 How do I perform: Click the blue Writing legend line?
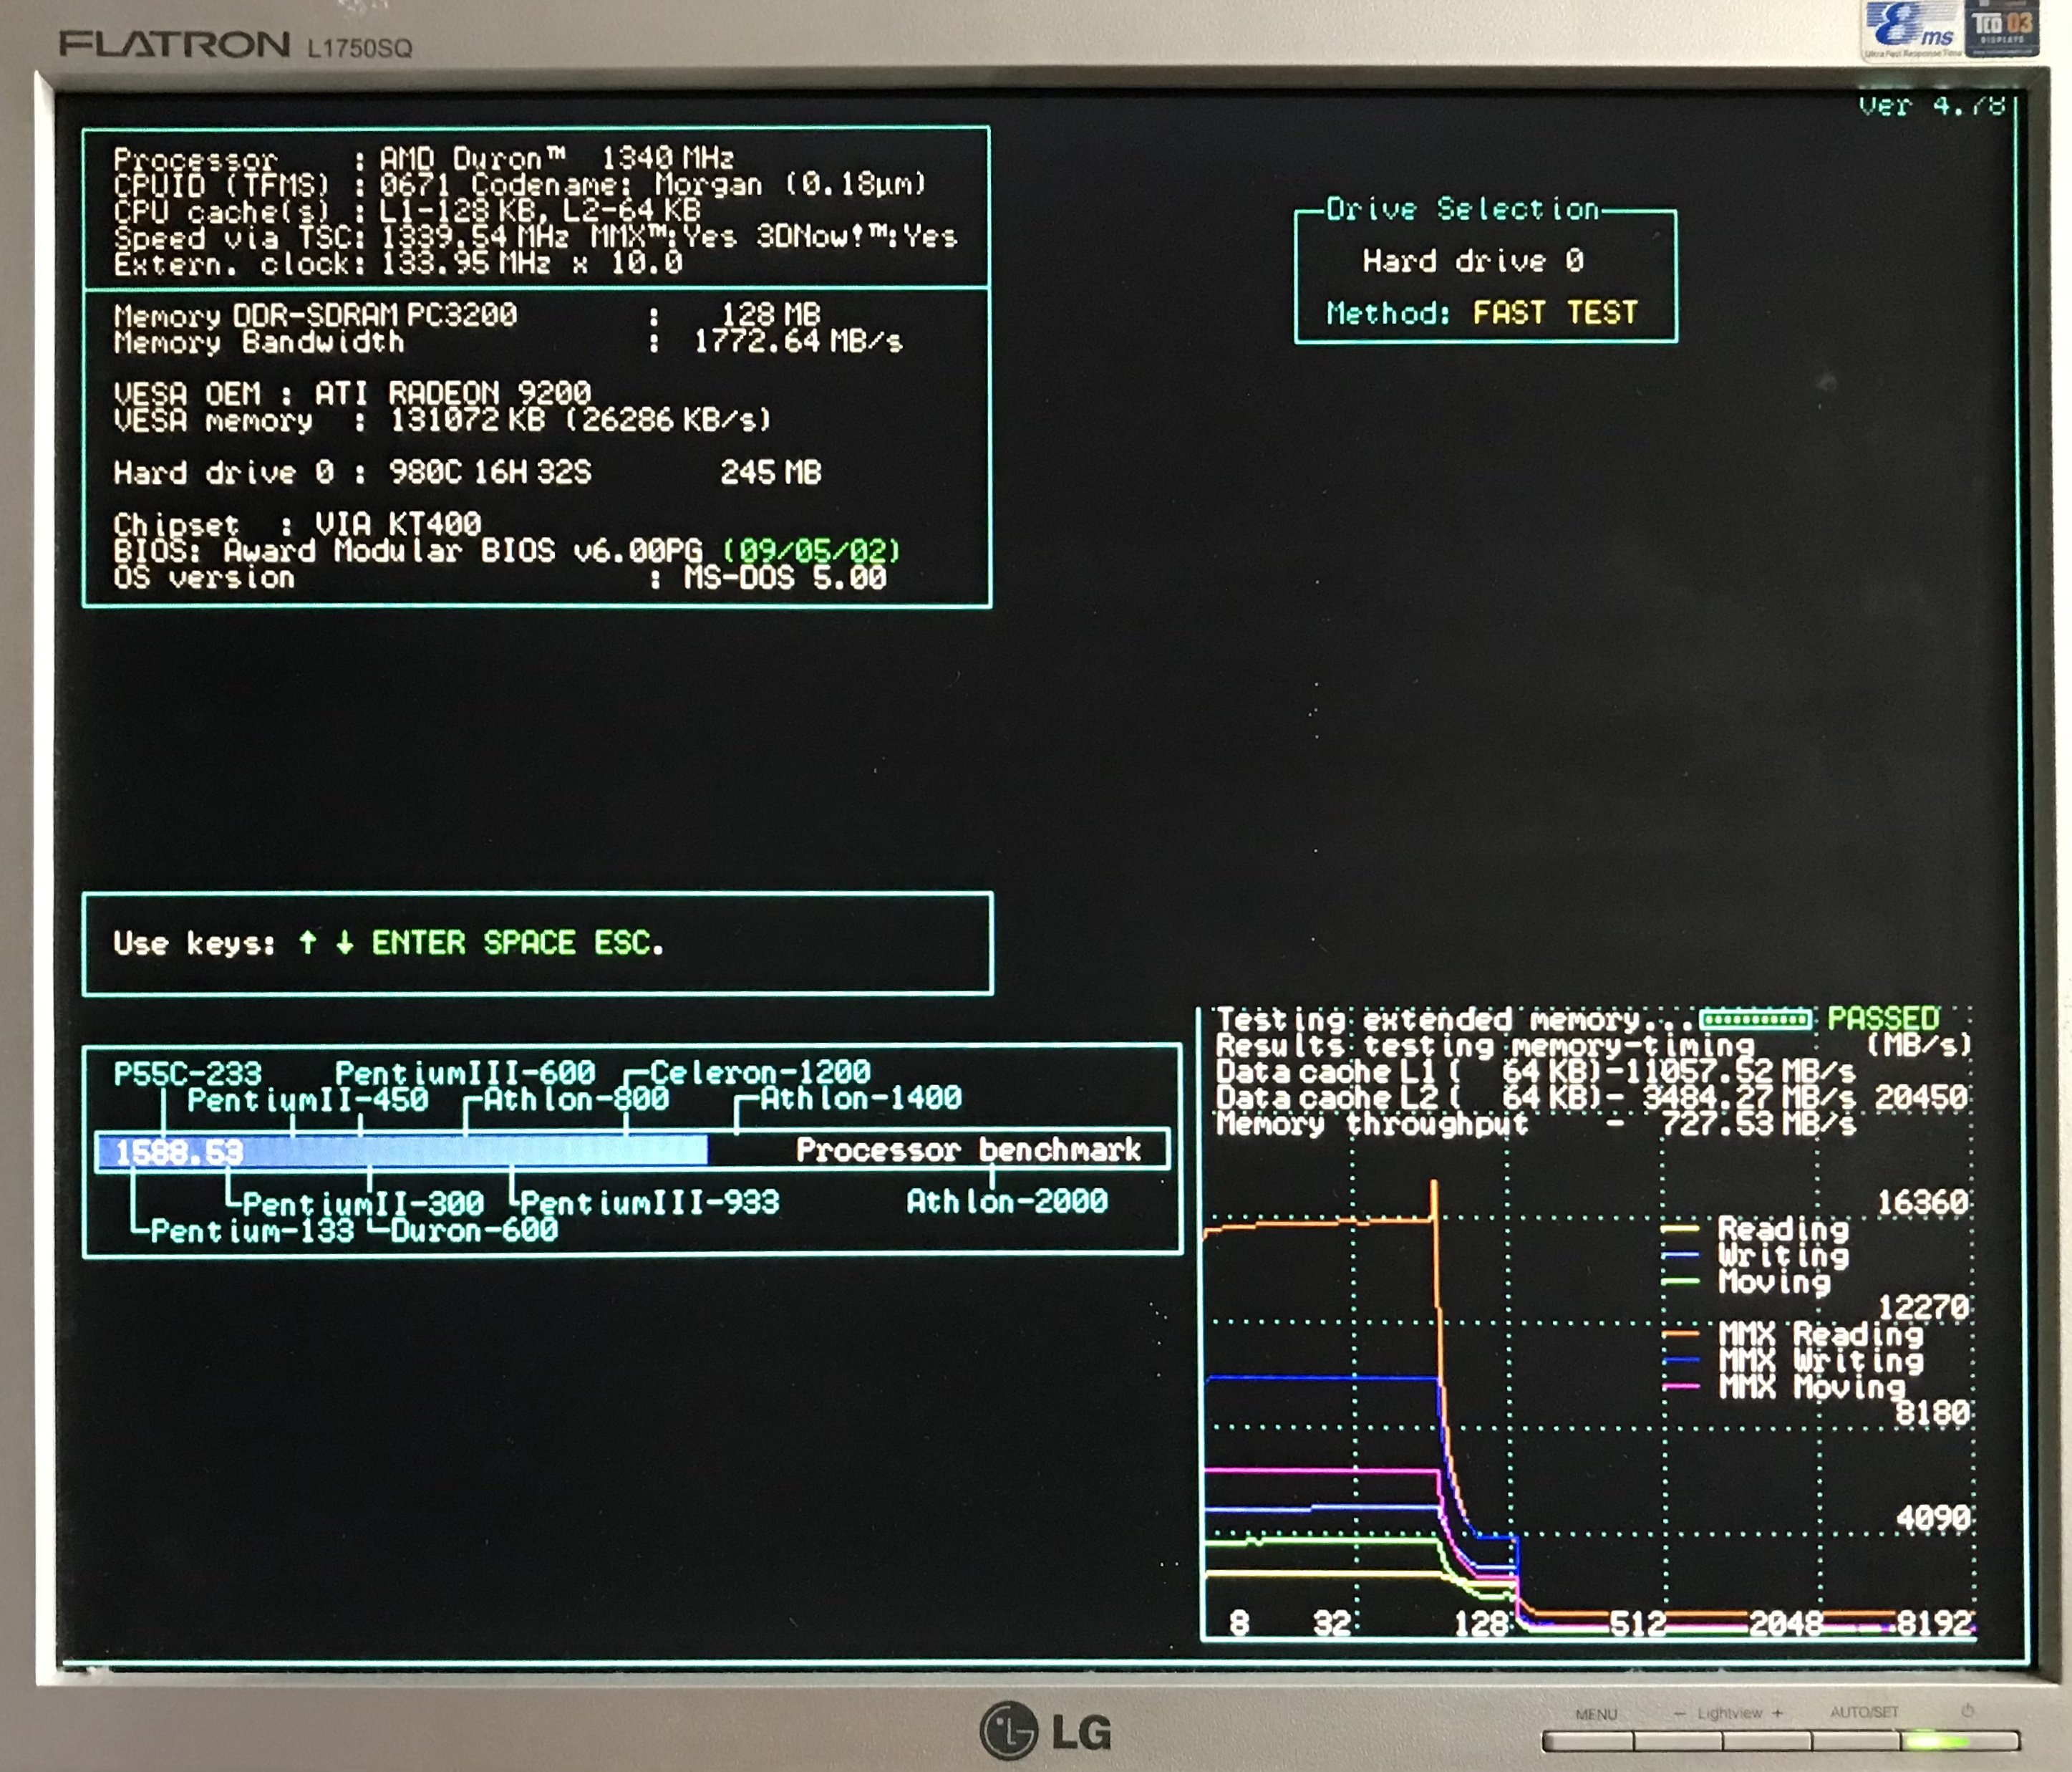1679,1255
